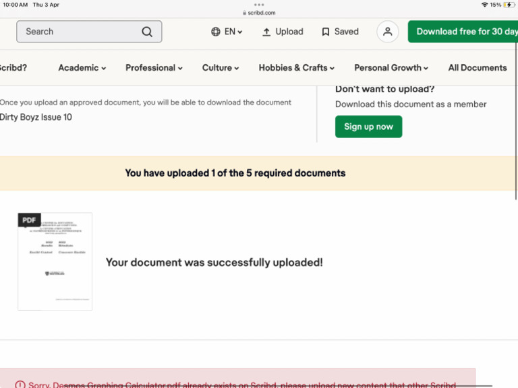Screen dimensions: 518x388
Task: Click the bookmark icon beside Saved
Action: click(326, 32)
